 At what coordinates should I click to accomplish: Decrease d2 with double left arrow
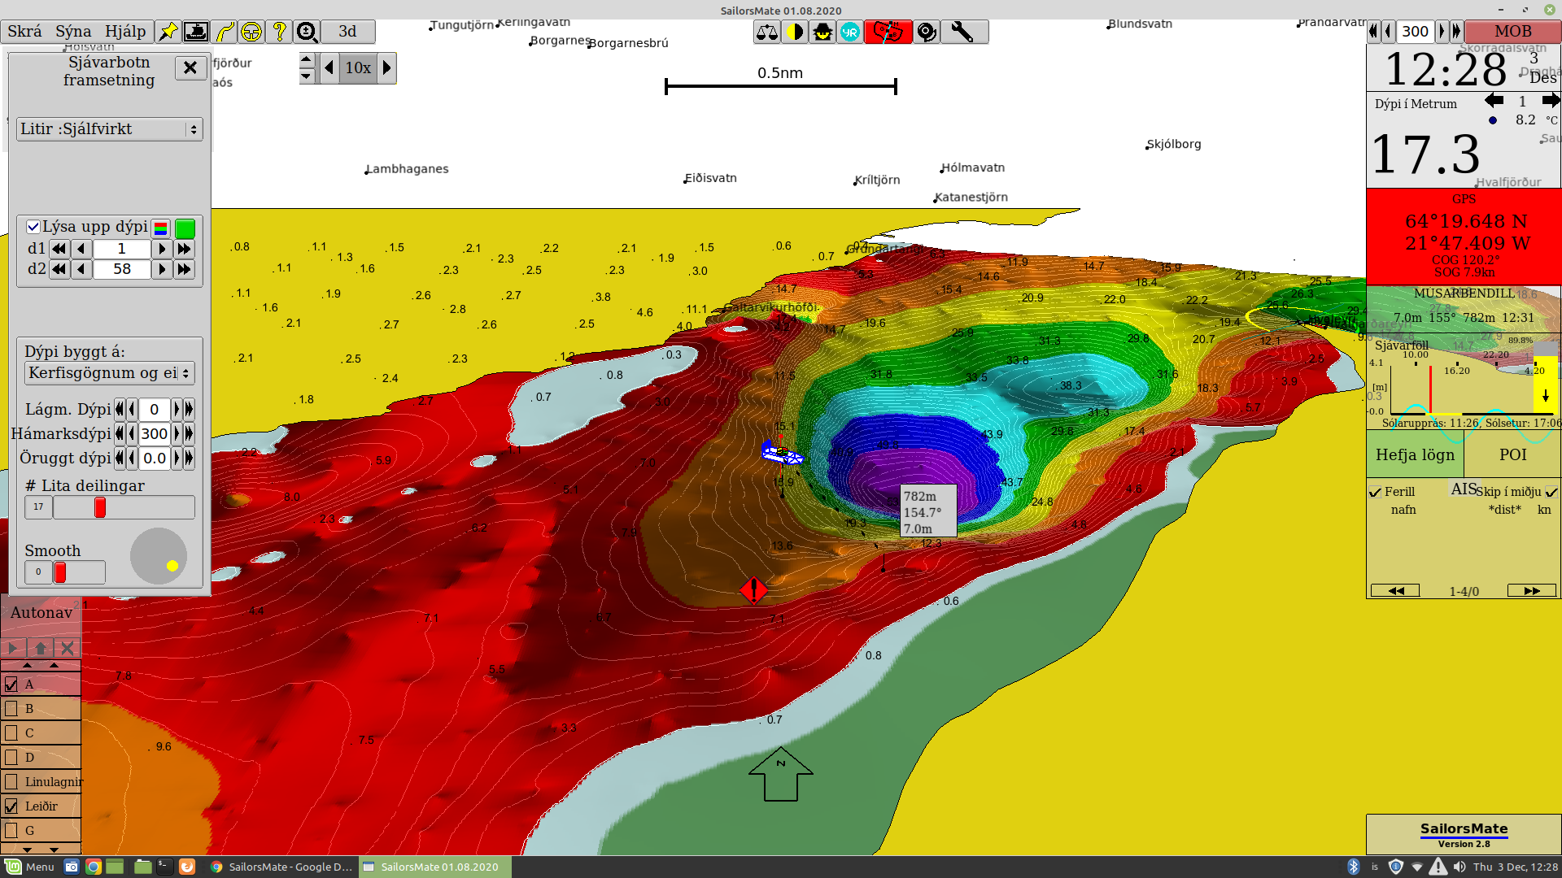click(x=59, y=269)
